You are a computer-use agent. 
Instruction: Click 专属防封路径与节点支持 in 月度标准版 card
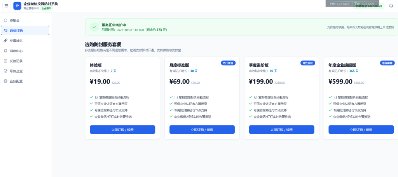pyautogui.click(x=190, y=110)
